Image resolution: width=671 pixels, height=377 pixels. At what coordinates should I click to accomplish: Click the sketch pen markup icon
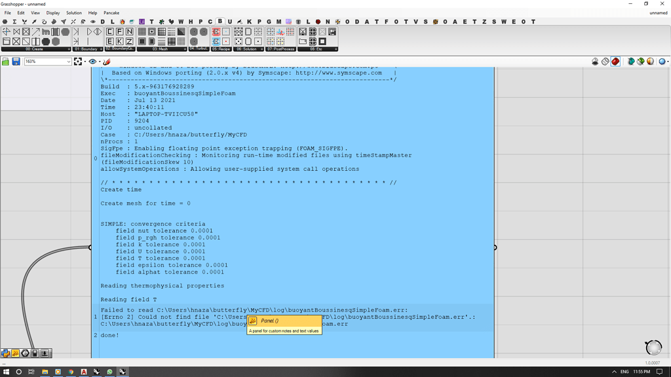pos(107,62)
